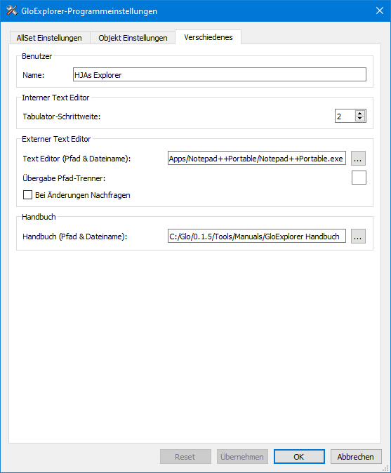Click the tools icon in title bar
Image resolution: width=391 pixels, height=473 pixels.
pos(11,11)
